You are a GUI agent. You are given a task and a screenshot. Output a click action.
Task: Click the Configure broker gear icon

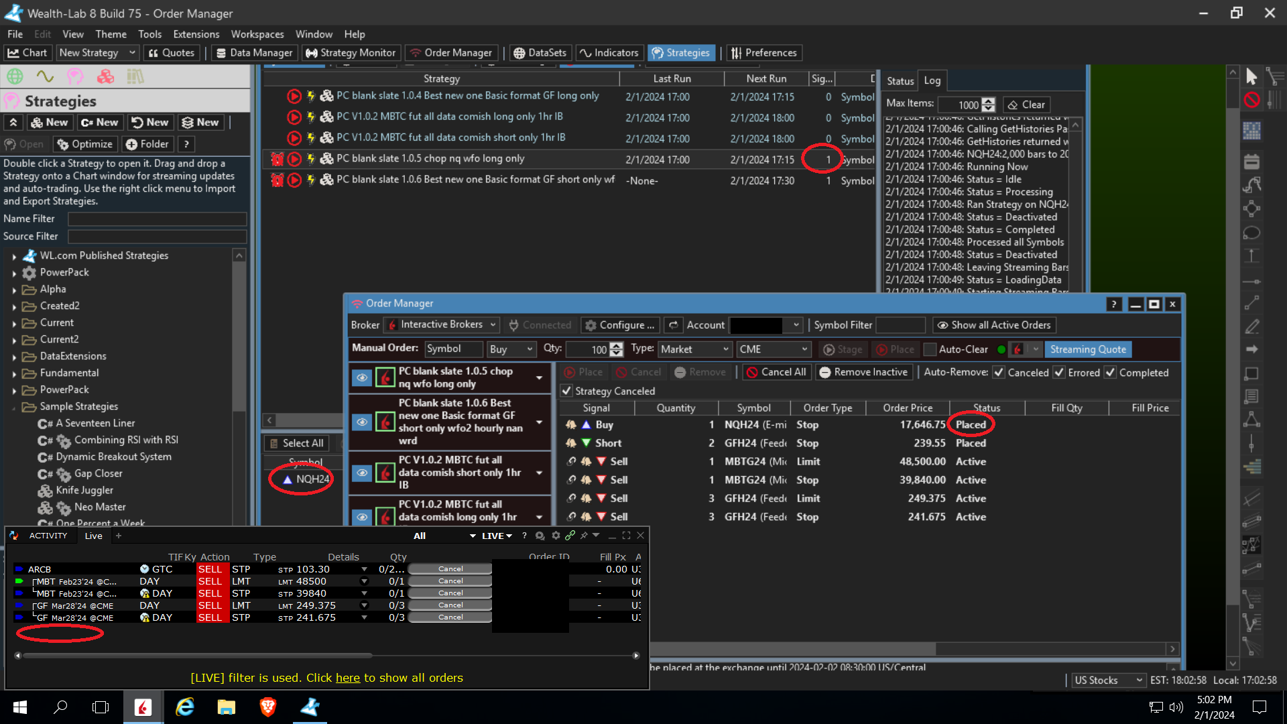tap(591, 325)
